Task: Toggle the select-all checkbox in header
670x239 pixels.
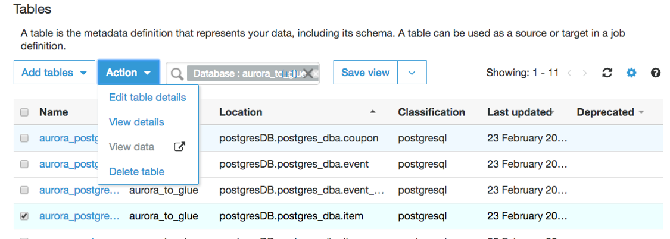Action: coord(24,112)
